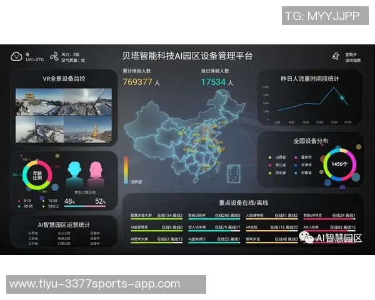Select the 山西省 legend dot in device distribution
The image size is (375, 300).
270,157
